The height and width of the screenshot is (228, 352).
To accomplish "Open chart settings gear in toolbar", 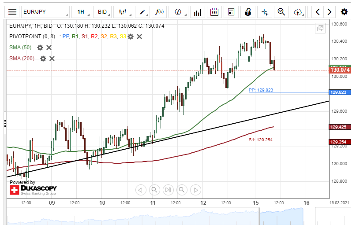I will pos(344,12).
